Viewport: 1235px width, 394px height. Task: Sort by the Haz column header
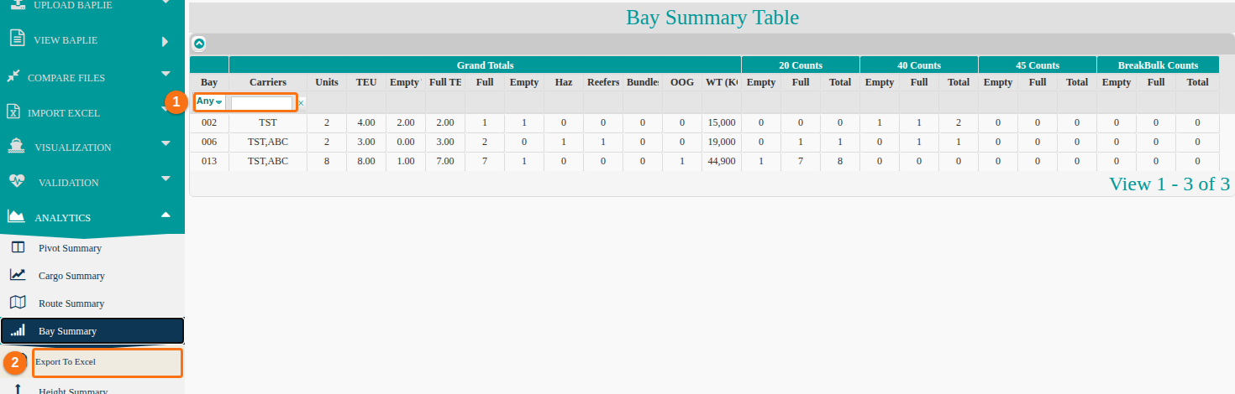(x=564, y=82)
